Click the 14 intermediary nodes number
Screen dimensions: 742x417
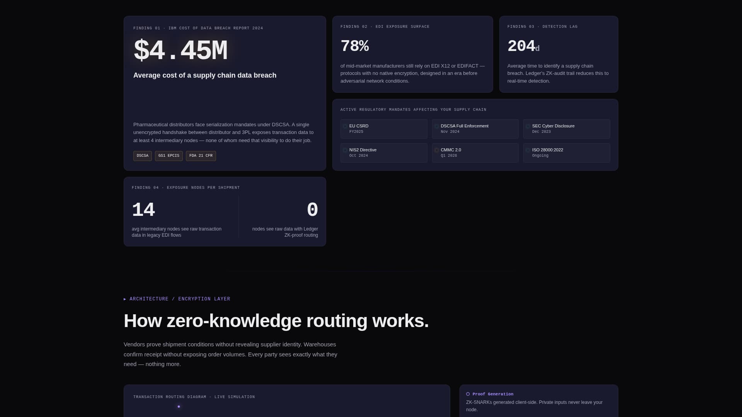click(143, 210)
